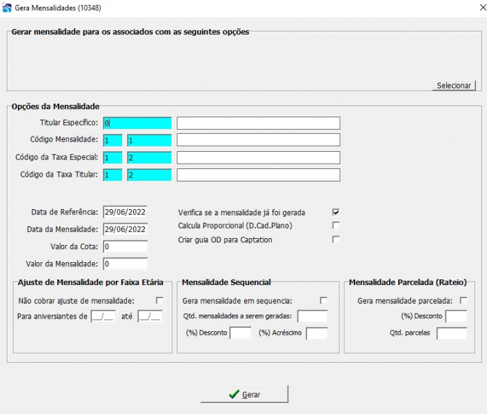Click second Código da Taxa Titular field

coord(150,175)
